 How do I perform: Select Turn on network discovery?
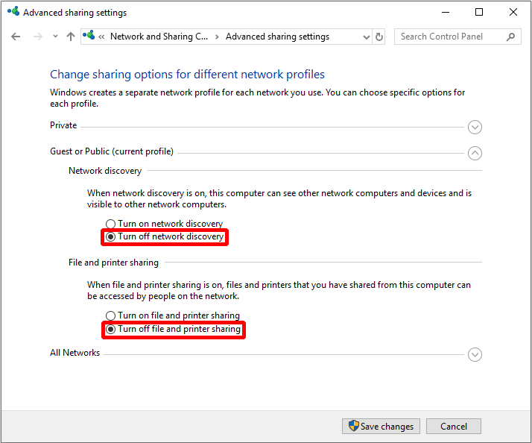click(x=164, y=224)
